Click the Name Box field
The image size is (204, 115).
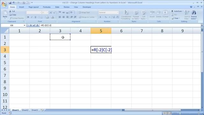tap(12, 25)
